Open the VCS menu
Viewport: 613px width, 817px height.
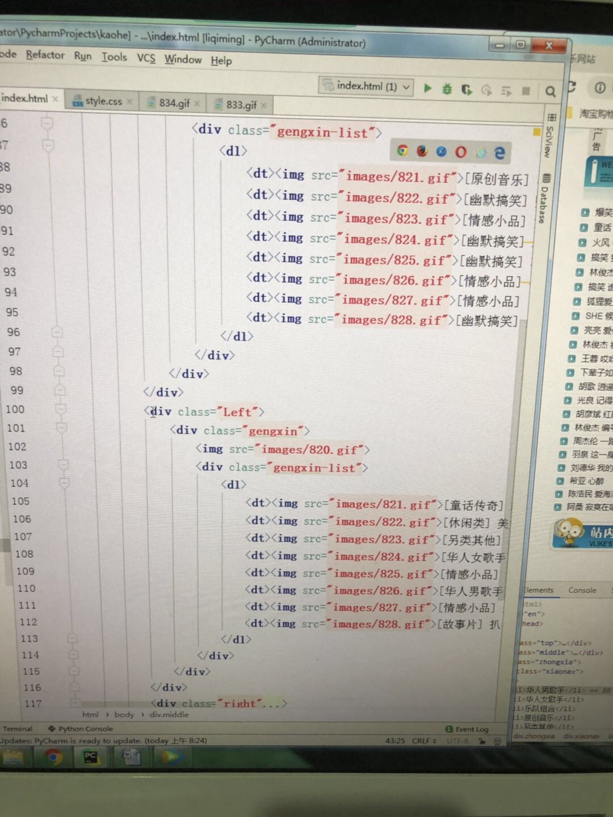146,58
